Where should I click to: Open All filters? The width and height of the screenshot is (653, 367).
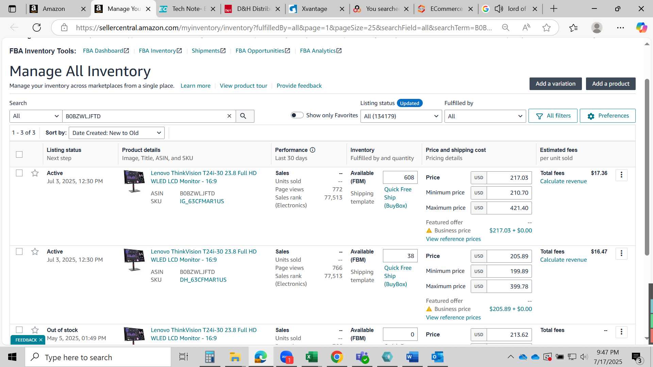pos(553,116)
